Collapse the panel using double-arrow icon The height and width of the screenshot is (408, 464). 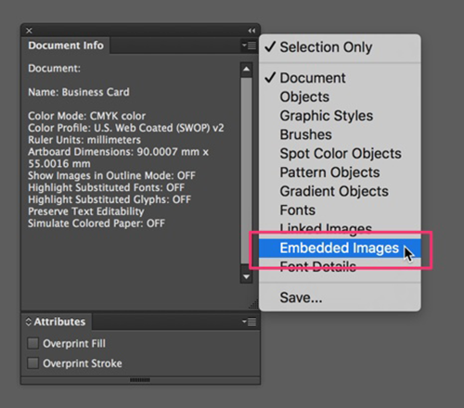251,31
